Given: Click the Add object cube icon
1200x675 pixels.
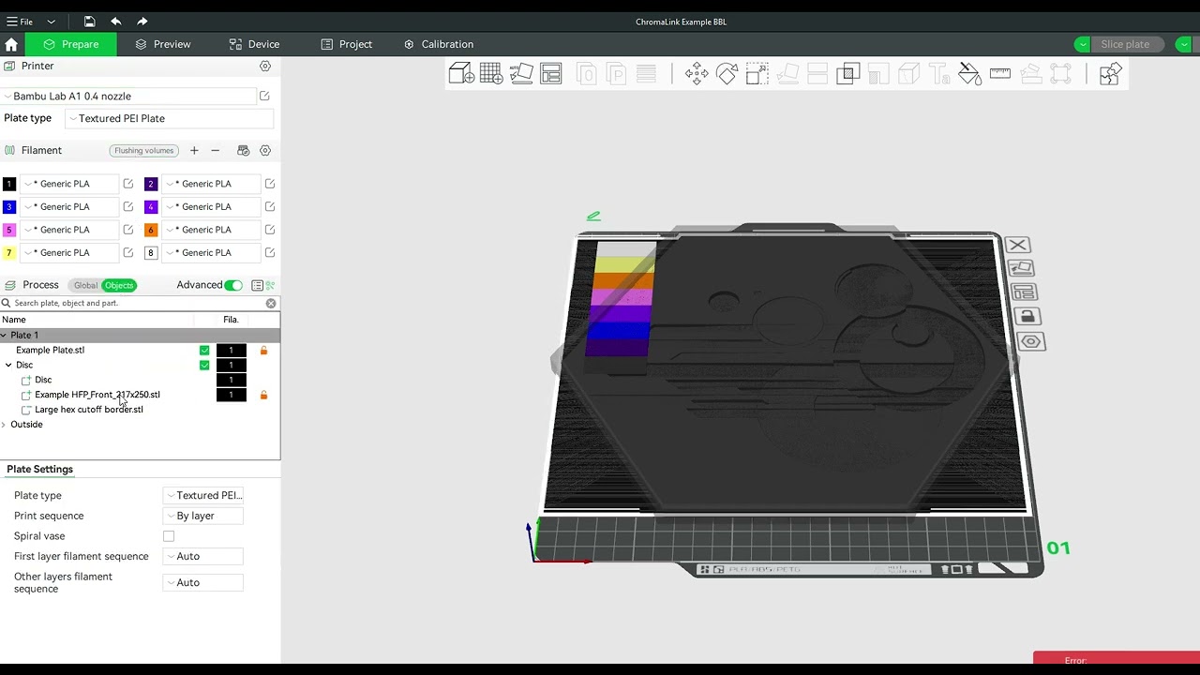Looking at the screenshot, I should [x=461, y=74].
